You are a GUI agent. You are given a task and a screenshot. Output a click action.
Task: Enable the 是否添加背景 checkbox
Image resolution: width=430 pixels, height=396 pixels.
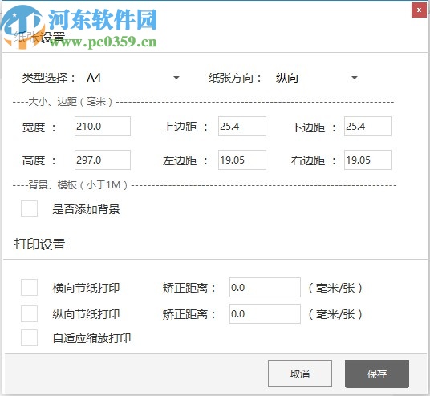(30, 209)
